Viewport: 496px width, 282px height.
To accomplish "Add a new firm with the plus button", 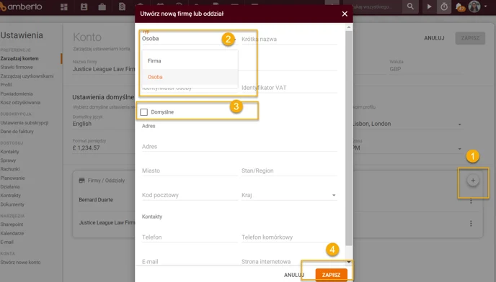I will click(x=473, y=181).
